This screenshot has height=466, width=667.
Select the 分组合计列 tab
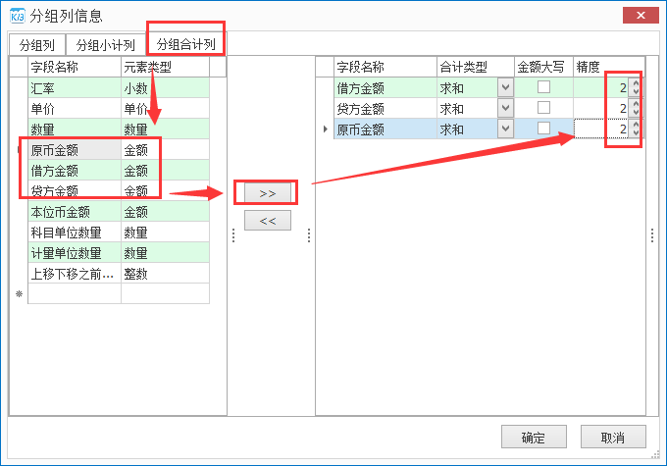point(186,44)
